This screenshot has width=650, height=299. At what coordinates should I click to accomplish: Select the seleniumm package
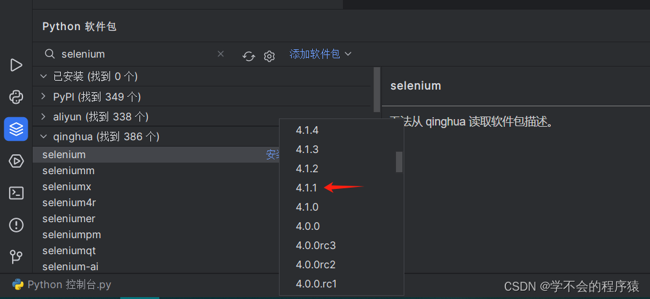click(68, 170)
